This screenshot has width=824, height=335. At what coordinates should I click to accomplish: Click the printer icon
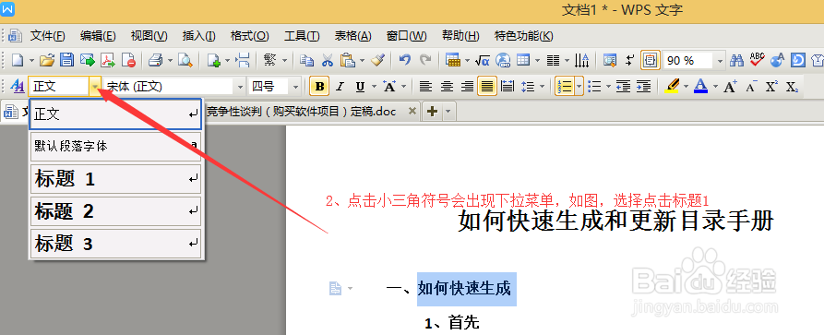(x=156, y=61)
